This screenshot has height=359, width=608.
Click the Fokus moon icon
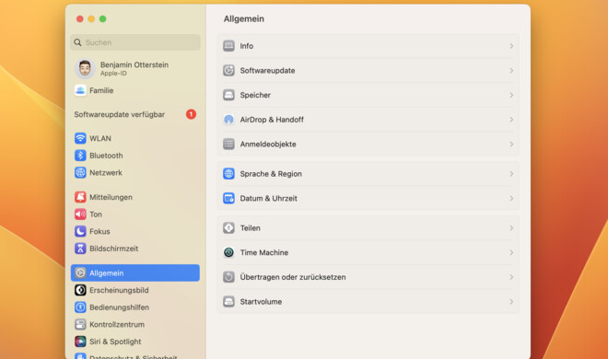pyautogui.click(x=80, y=231)
